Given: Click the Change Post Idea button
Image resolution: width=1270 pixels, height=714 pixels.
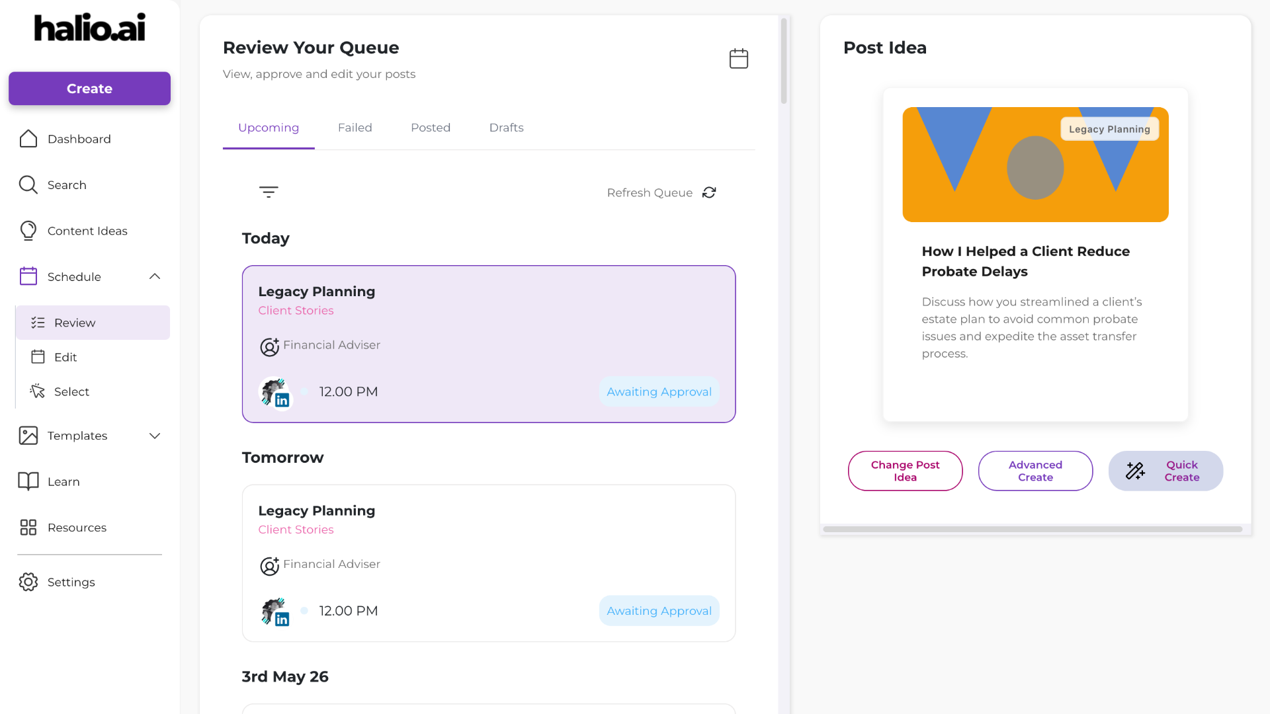Looking at the screenshot, I should 905,471.
